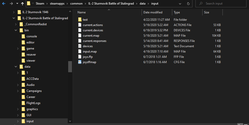Select the file named current.actions
This screenshot has width=249, height=125.
pyautogui.click(x=93, y=25)
